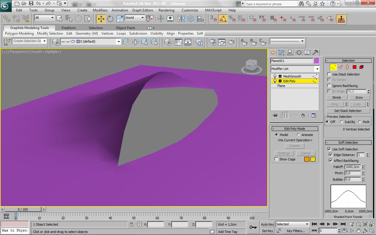Open the Modifiers menu
The image size is (376, 235).
click(100, 10)
